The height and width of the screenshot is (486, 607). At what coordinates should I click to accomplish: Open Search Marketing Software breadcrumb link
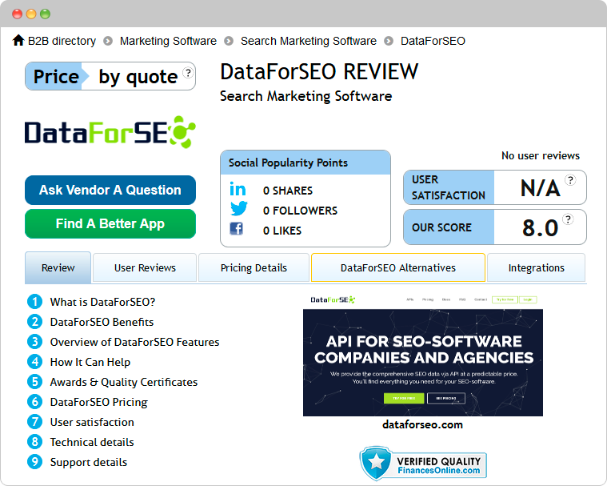click(309, 41)
